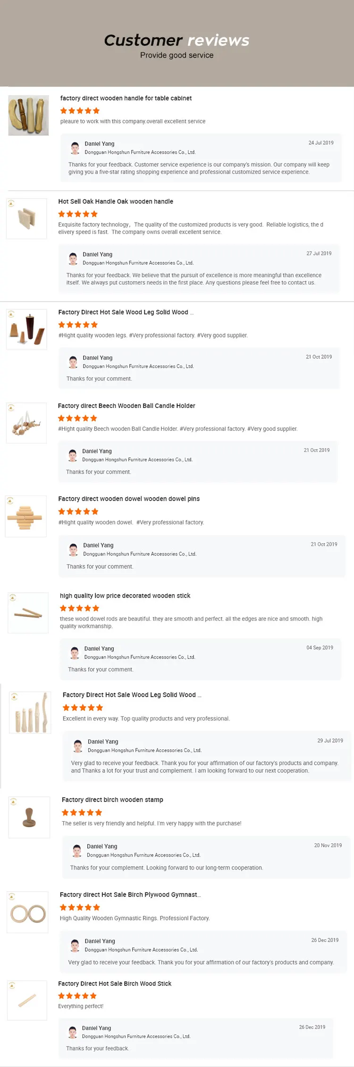Click avatar in reply dated 04 Sep 2019
The height and width of the screenshot is (1067, 354).
(75, 653)
